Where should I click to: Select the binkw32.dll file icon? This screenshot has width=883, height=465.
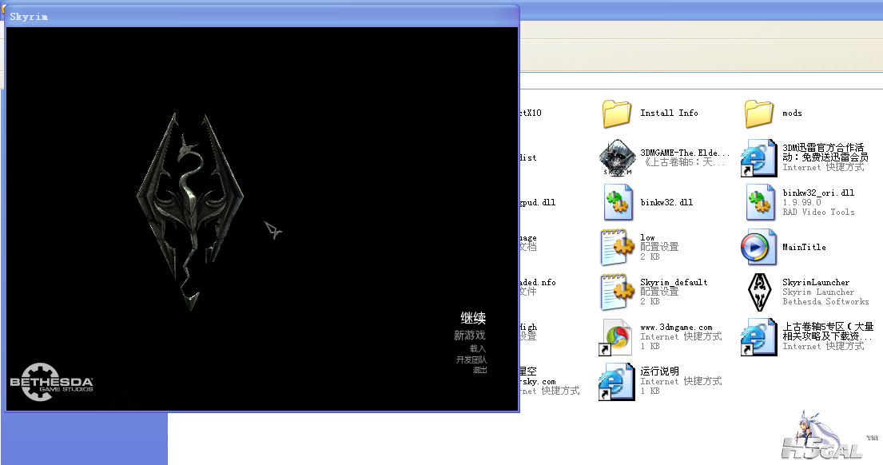click(618, 202)
